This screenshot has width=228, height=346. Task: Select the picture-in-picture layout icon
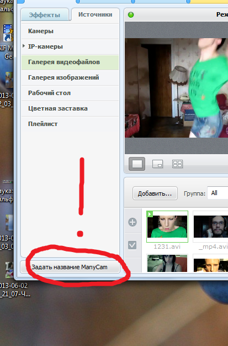click(x=157, y=164)
